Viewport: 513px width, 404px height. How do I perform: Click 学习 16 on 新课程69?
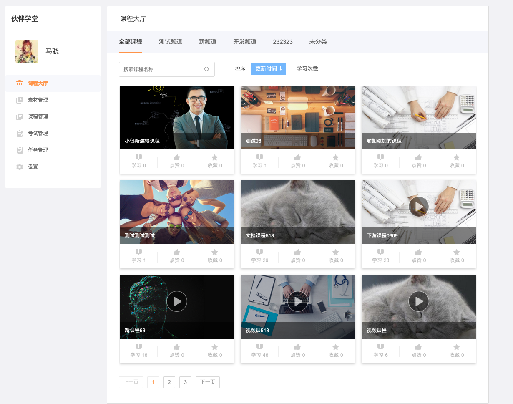click(x=138, y=355)
